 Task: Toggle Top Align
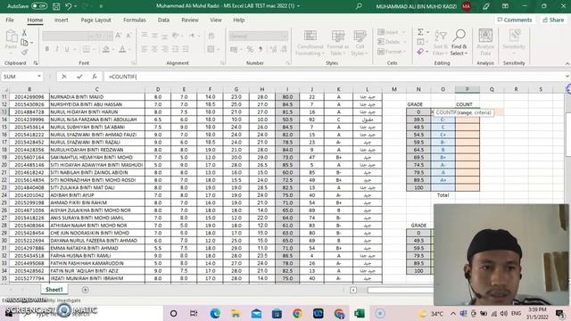click(145, 36)
